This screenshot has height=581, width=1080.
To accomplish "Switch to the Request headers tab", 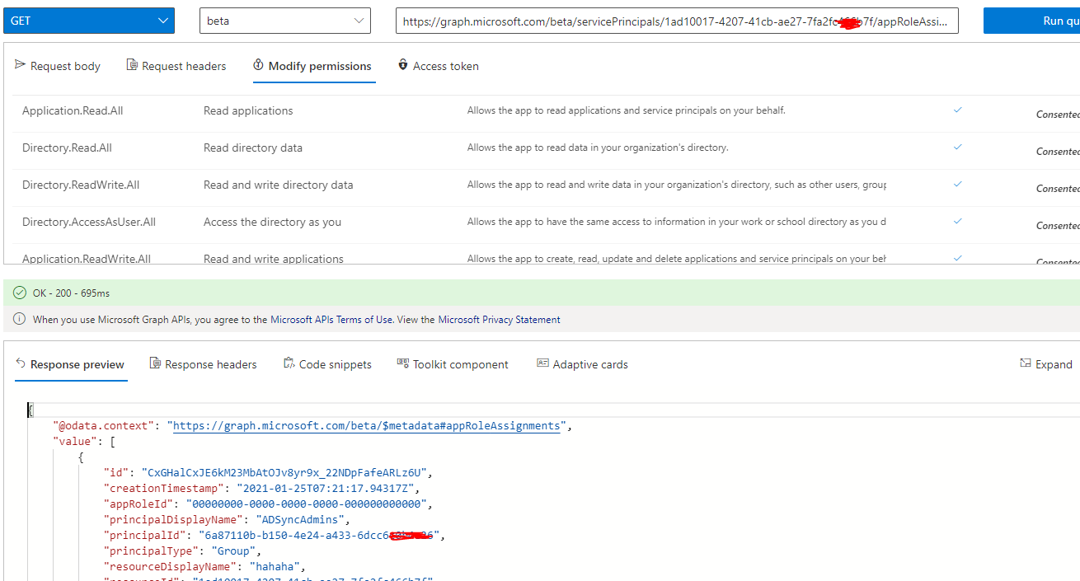I will [x=176, y=66].
